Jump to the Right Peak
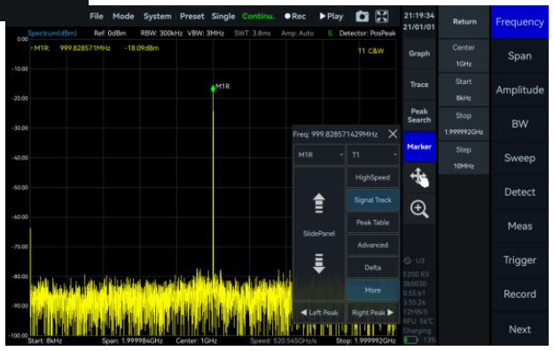 [373, 313]
